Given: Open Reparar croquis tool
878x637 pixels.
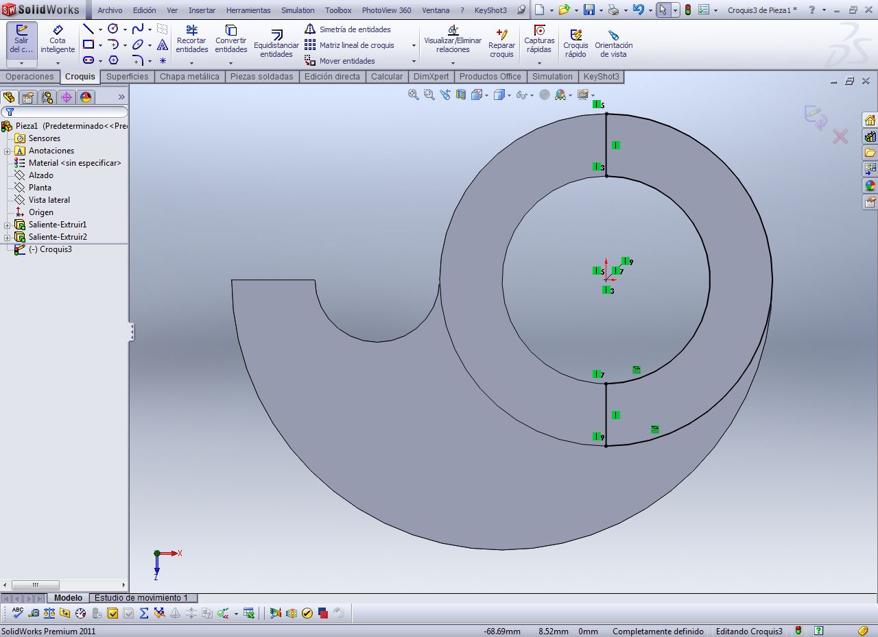Looking at the screenshot, I should [501, 44].
